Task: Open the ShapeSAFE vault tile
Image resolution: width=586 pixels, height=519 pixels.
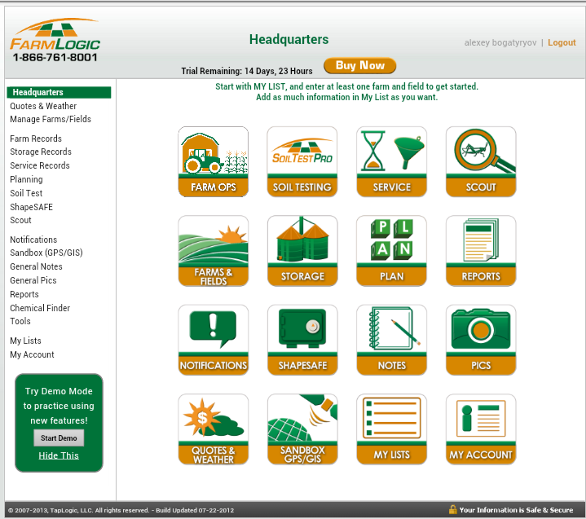Action: coord(302,340)
